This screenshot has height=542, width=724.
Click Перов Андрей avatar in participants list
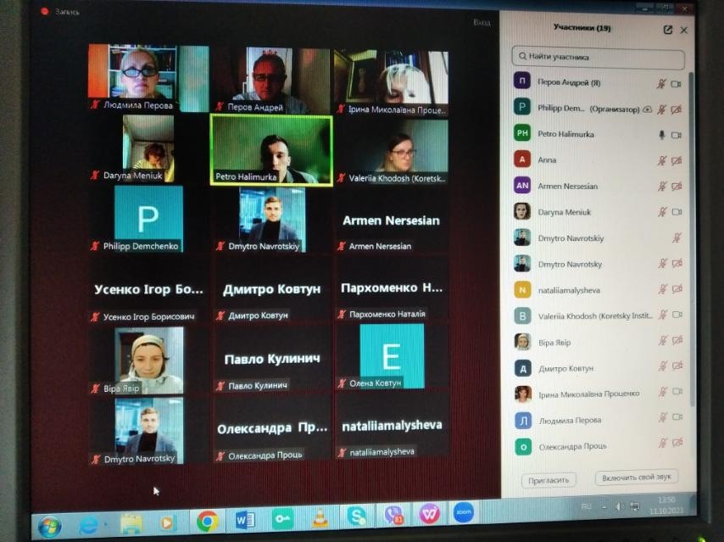click(522, 81)
